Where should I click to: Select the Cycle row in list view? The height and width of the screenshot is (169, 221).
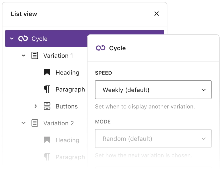(40, 39)
